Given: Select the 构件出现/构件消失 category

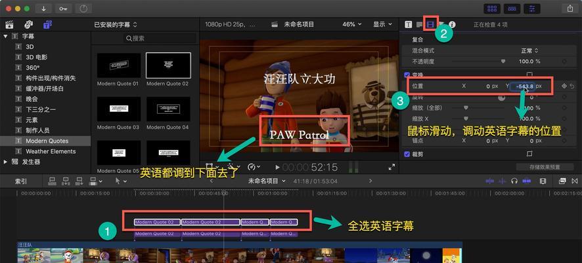Looking at the screenshot, I should coord(51,78).
